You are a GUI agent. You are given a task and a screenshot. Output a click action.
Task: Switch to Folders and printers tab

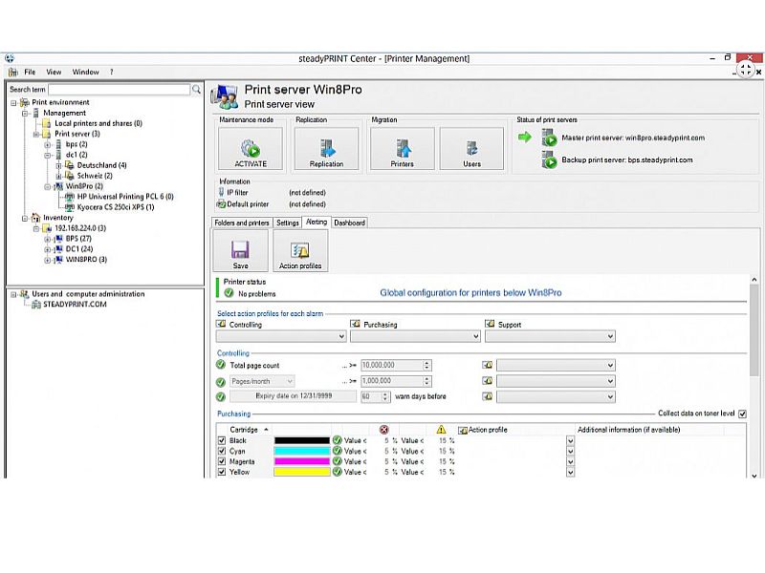(x=242, y=223)
